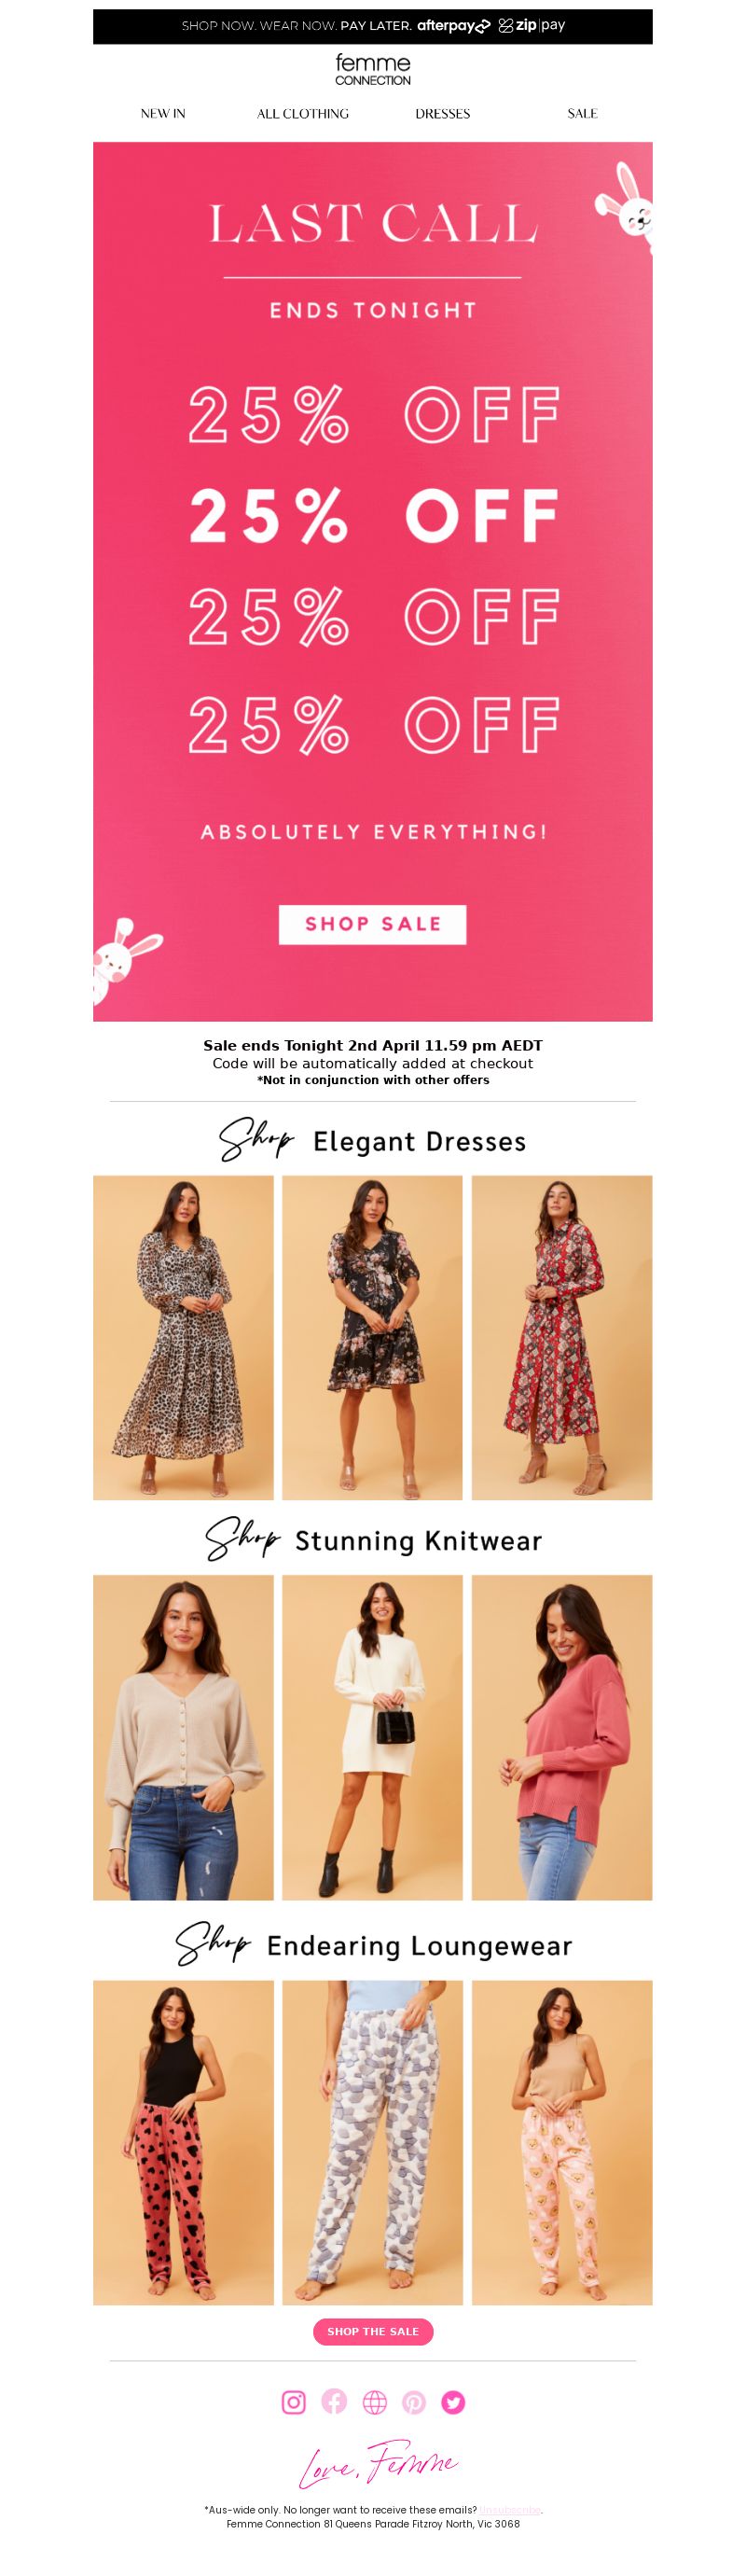The image size is (746, 2576).
Task: View the leopard print maxi dress
Action: click(183, 1337)
